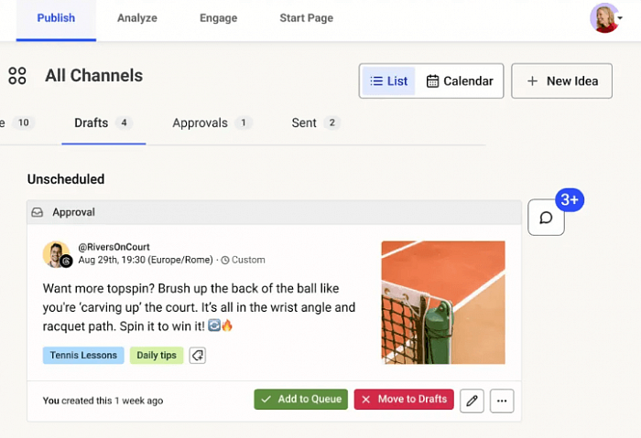Viewport: 641px width, 438px height.
Task: Switch to Calendar view
Action: pyautogui.click(x=460, y=80)
